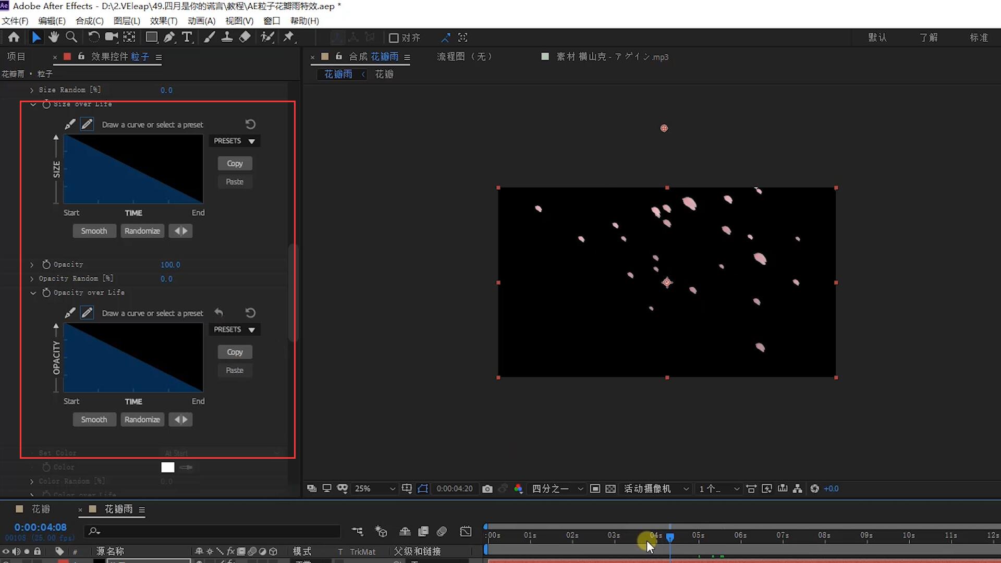Image resolution: width=1001 pixels, height=563 pixels.
Task: Select the Eraser tool
Action: [245, 37]
